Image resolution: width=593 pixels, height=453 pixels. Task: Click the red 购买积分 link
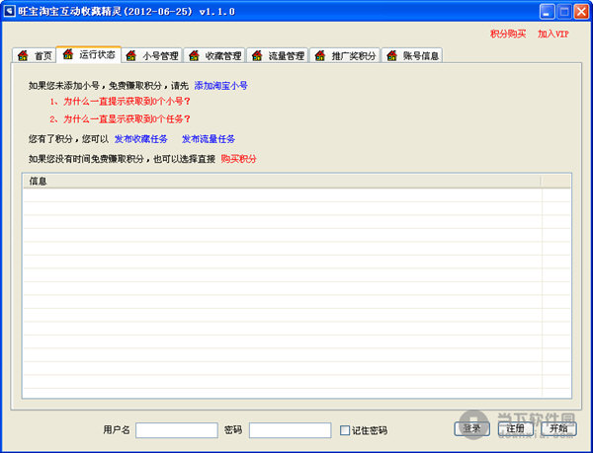pos(238,158)
